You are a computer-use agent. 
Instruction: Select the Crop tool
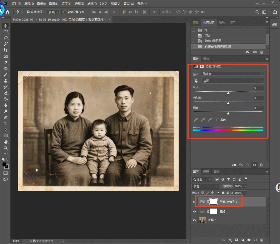[6, 50]
